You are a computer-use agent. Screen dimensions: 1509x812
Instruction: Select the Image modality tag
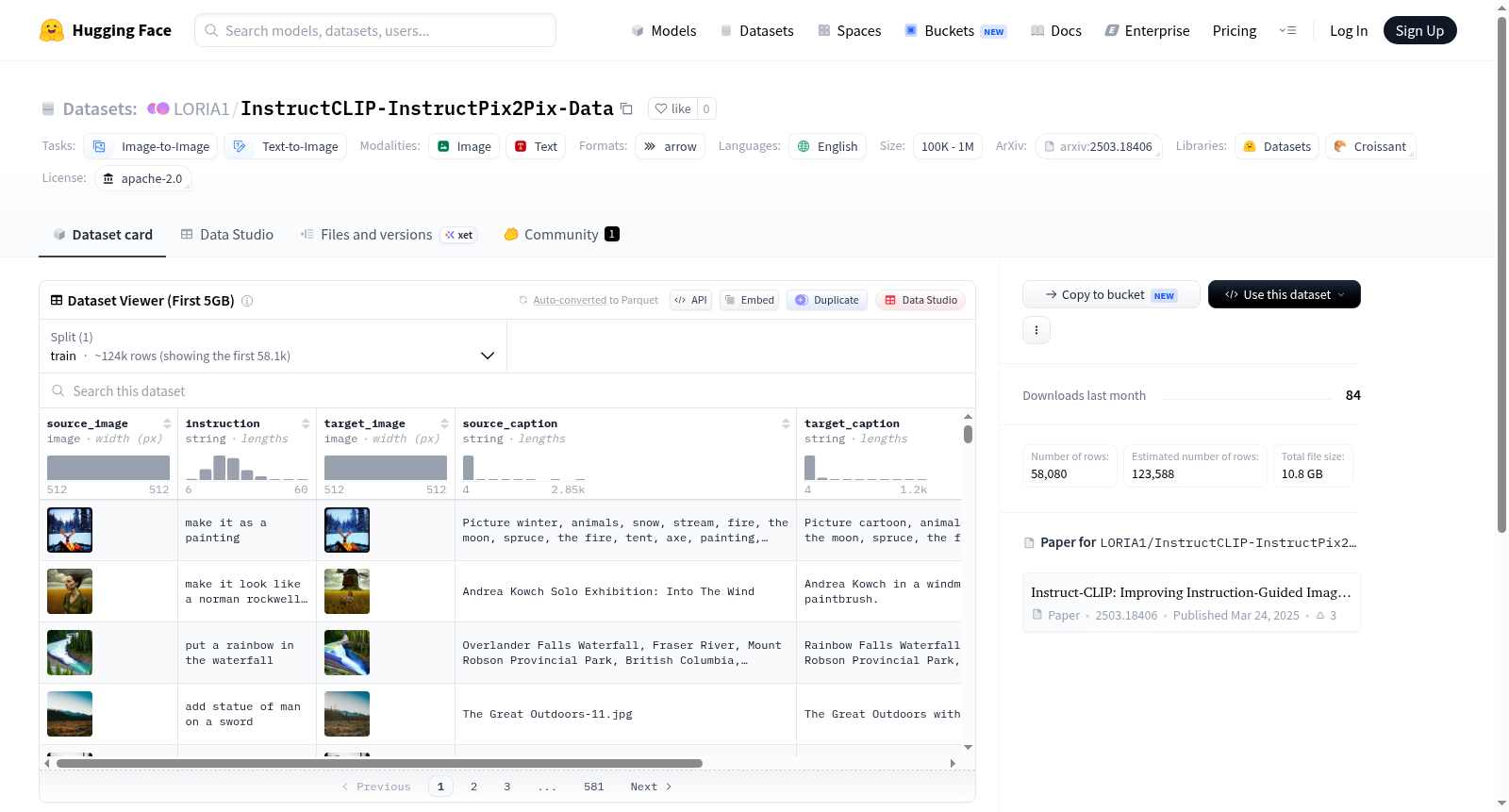pyautogui.click(x=464, y=146)
